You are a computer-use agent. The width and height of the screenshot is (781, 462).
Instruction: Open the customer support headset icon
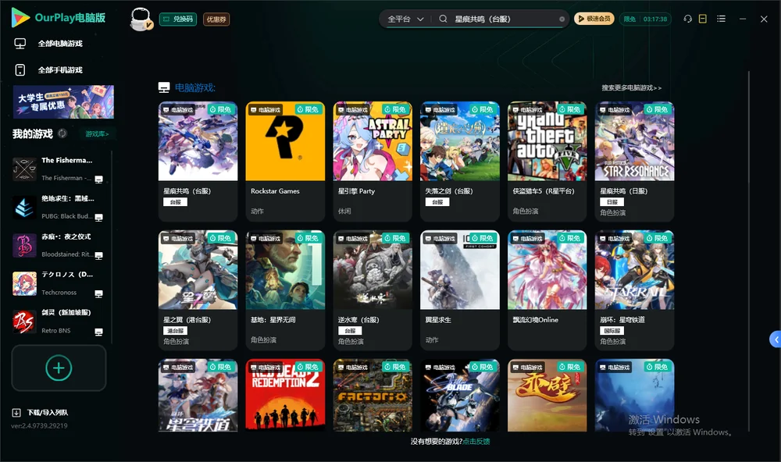click(687, 19)
